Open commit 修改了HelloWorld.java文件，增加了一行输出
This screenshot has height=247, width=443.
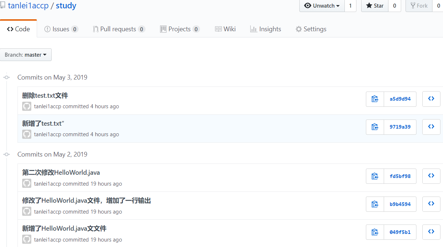(x=87, y=201)
